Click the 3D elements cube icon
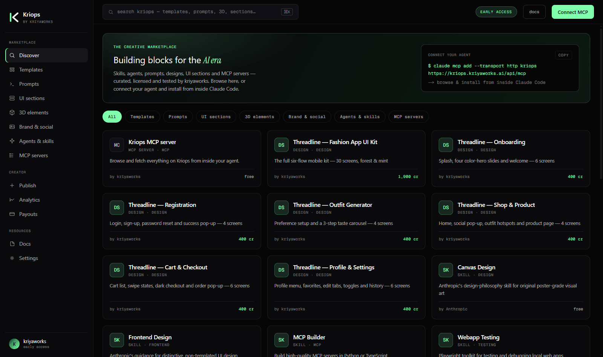 coord(12,112)
